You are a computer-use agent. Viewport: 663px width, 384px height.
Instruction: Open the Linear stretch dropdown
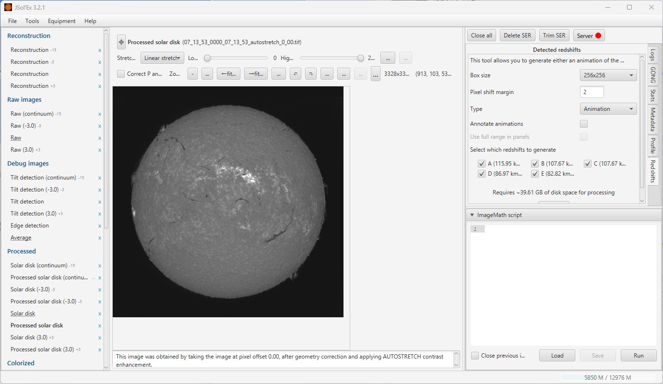tap(162, 58)
